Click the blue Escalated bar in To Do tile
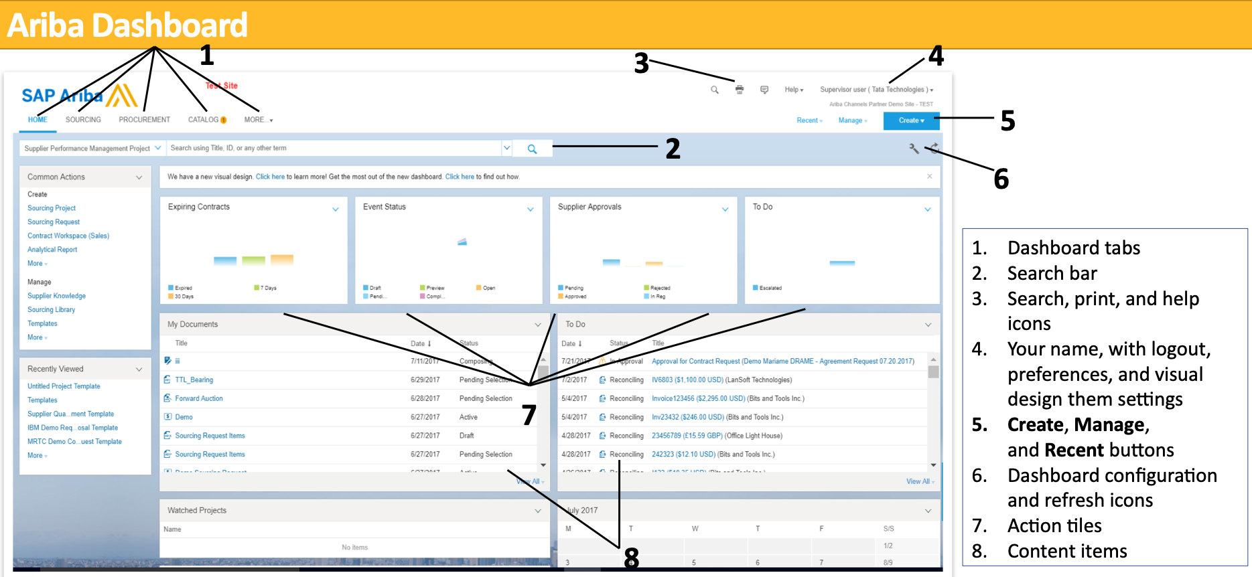 [842, 263]
